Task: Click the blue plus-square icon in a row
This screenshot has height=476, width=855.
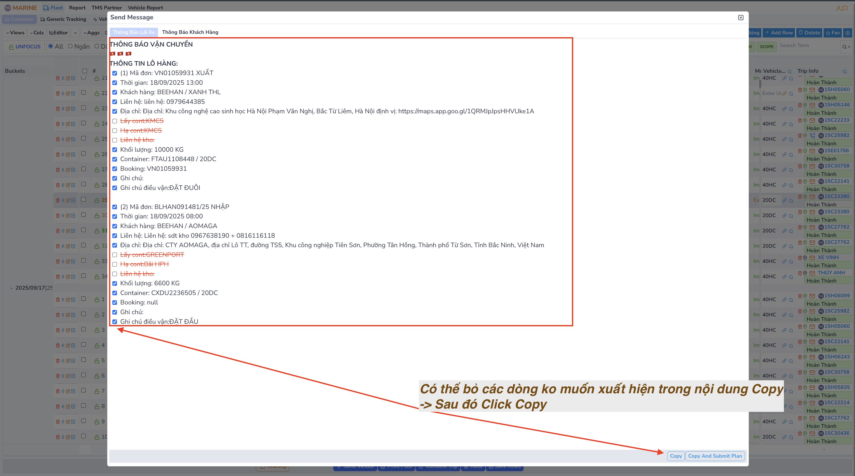Action: tap(73, 78)
